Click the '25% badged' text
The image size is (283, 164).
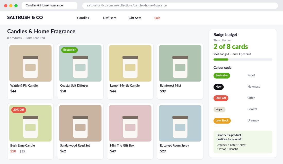pos(221,54)
